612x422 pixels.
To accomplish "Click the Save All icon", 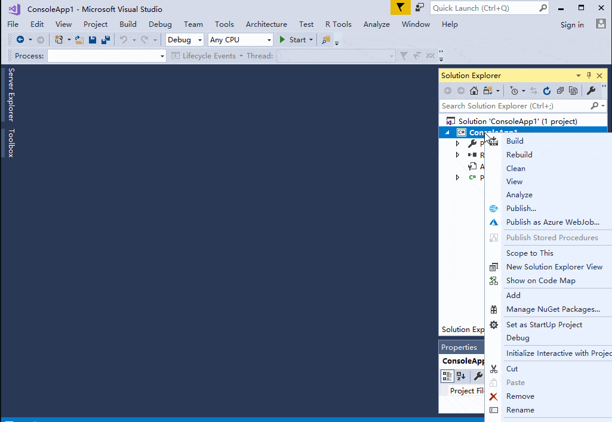I will pyautogui.click(x=105, y=39).
